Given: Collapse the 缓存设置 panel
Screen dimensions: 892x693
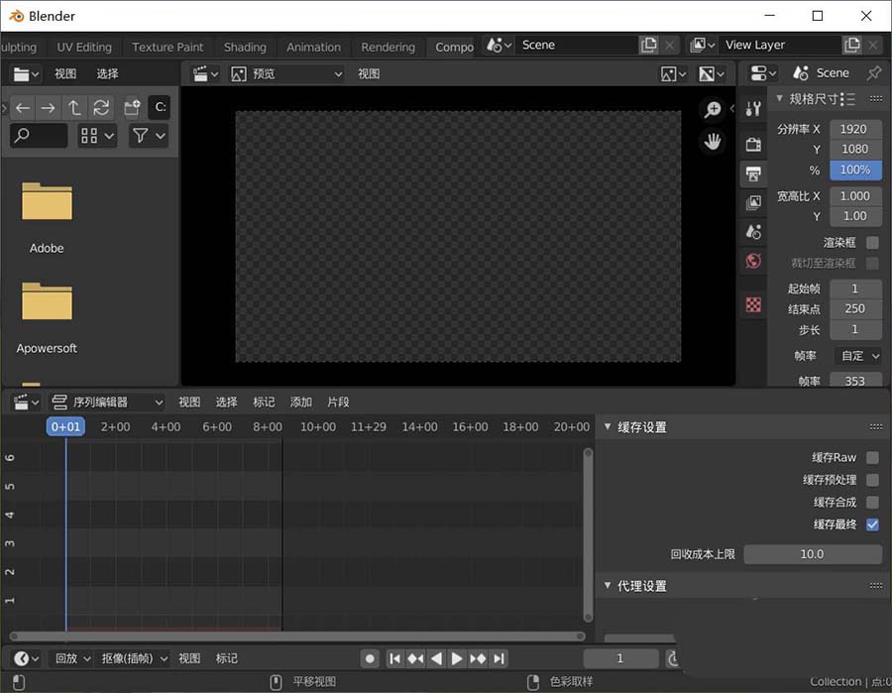Looking at the screenshot, I should click(x=608, y=426).
